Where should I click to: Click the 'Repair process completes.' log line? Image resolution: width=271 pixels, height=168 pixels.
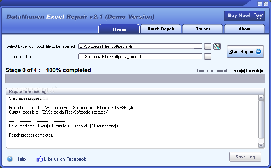coord(31,135)
